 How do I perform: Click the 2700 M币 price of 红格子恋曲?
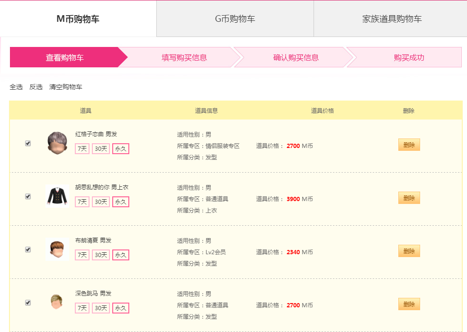point(300,146)
